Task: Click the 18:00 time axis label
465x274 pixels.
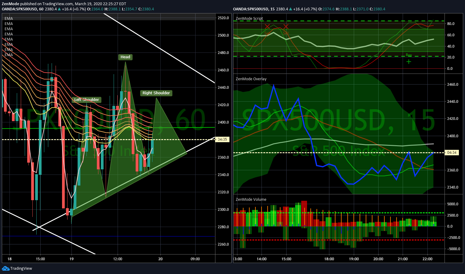Action: [x=329, y=259]
